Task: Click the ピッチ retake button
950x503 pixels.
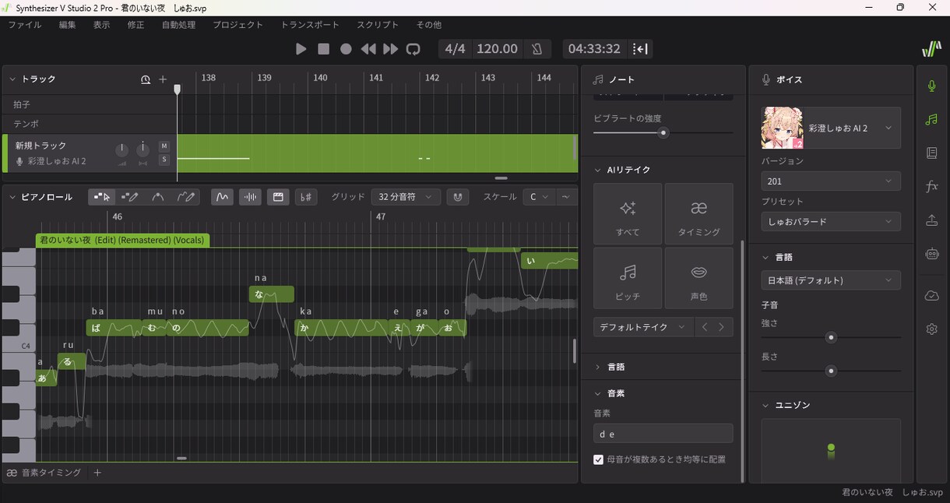Action: click(x=628, y=278)
